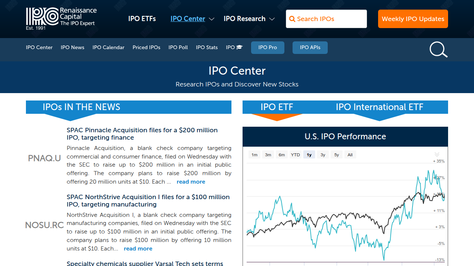The width and height of the screenshot is (474, 266).
Task: Click the Renaissance Capital logo
Action: pos(61,18)
